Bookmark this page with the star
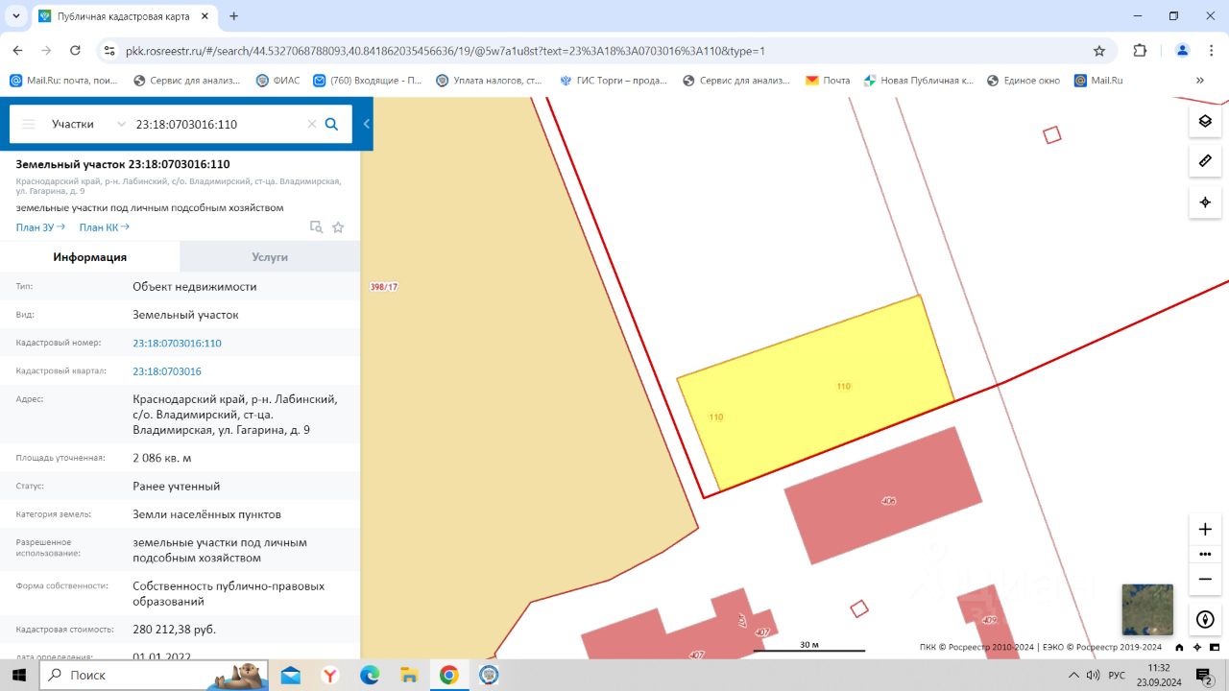Viewport: 1229px width, 691px height. click(1099, 51)
